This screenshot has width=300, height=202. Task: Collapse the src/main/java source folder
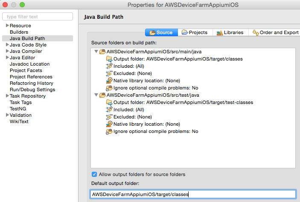(96, 52)
